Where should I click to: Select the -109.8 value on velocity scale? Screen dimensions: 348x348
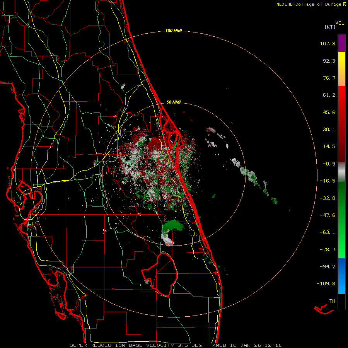[326, 284]
